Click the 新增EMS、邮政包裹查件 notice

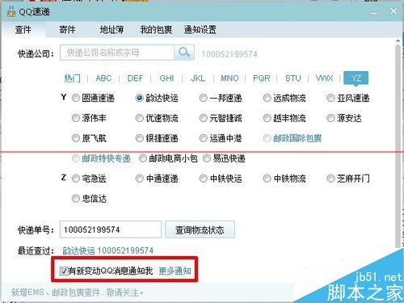[78, 292]
